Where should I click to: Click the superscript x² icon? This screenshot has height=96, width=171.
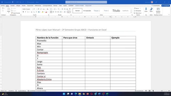pyautogui.click(x=36, y=12)
